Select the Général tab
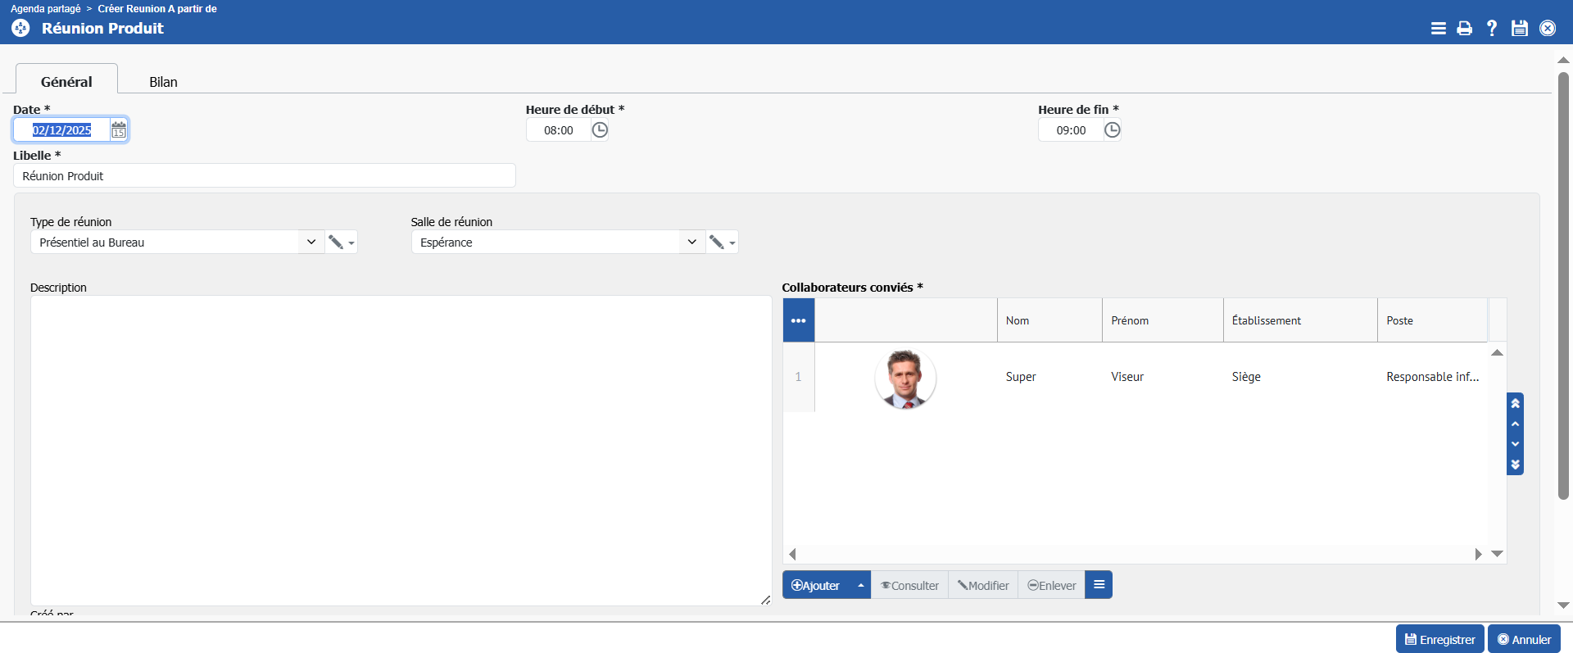 pos(66,82)
